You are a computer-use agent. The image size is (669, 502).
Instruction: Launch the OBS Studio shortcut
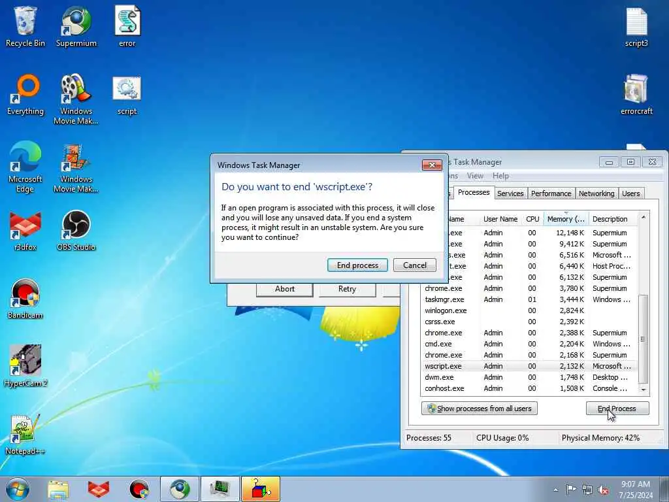(x=76, y=231)
